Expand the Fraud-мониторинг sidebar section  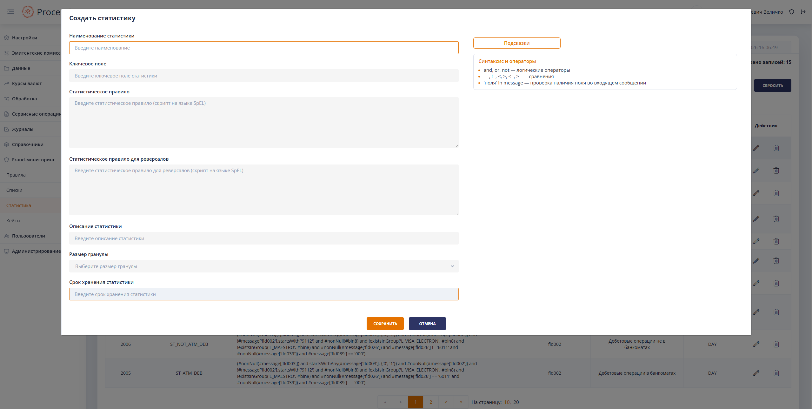(x=33, y=160)
